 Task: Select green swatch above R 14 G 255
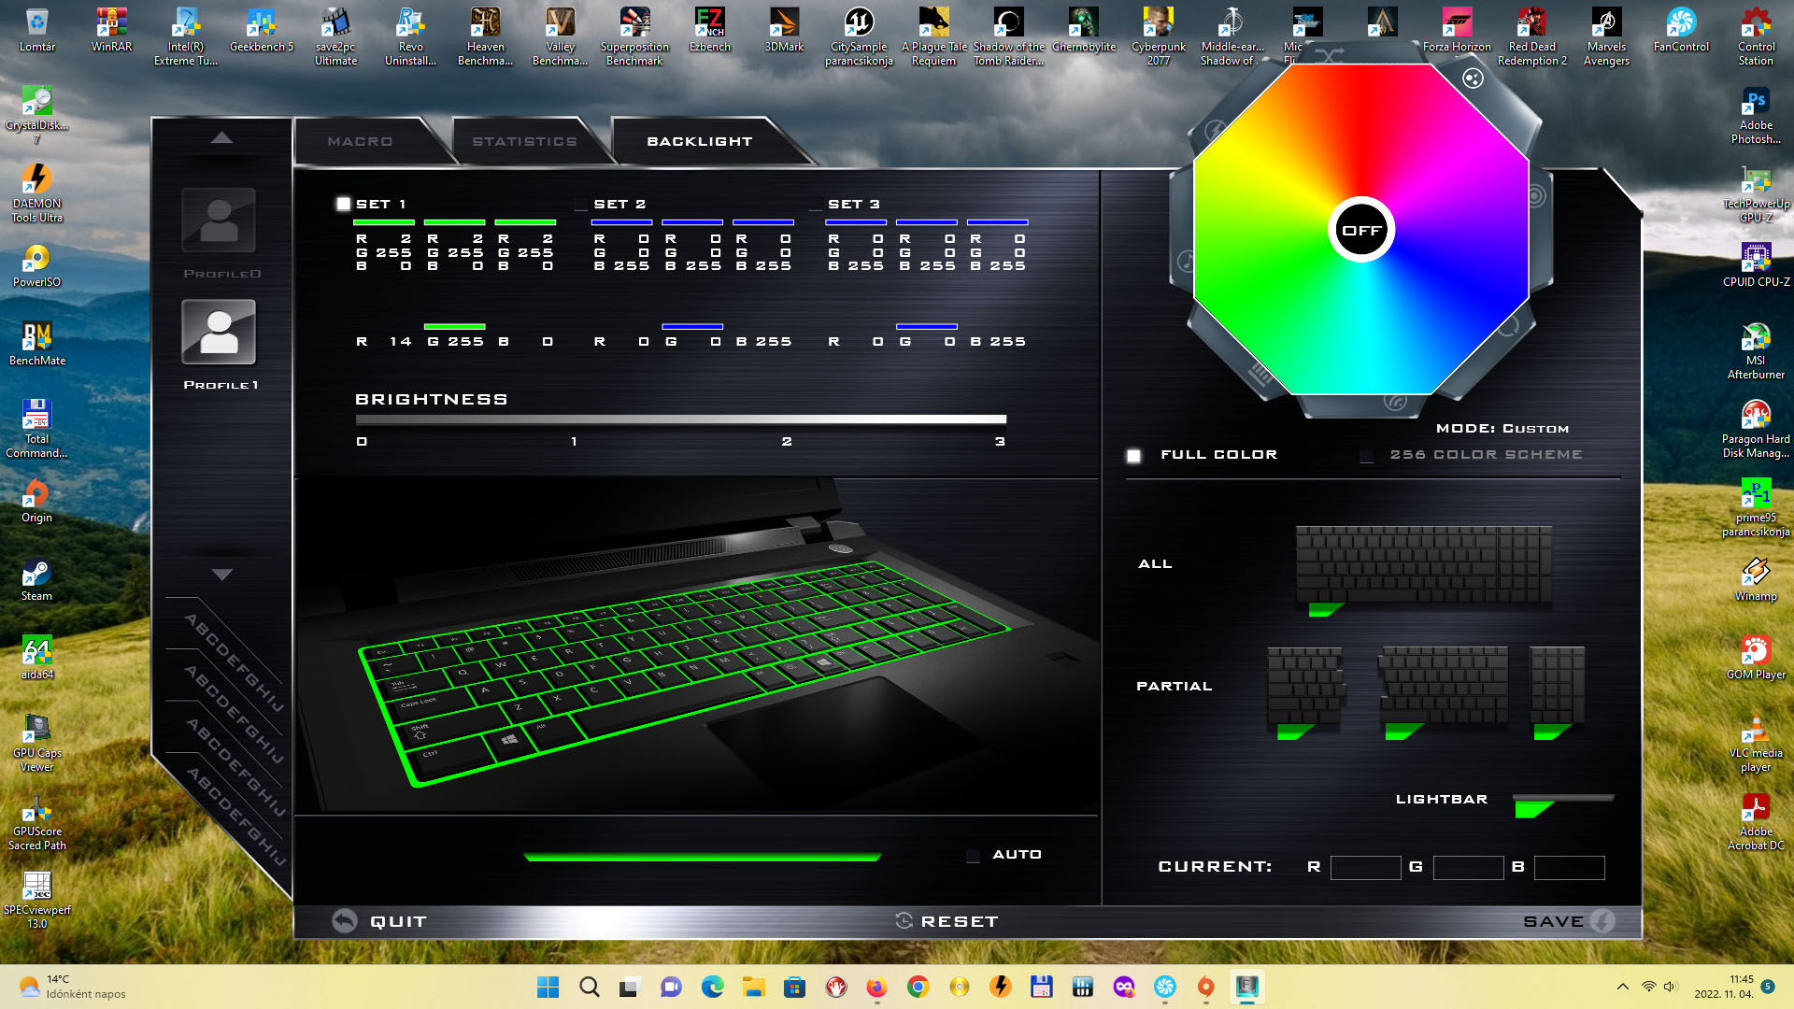(x=454, y=326)
